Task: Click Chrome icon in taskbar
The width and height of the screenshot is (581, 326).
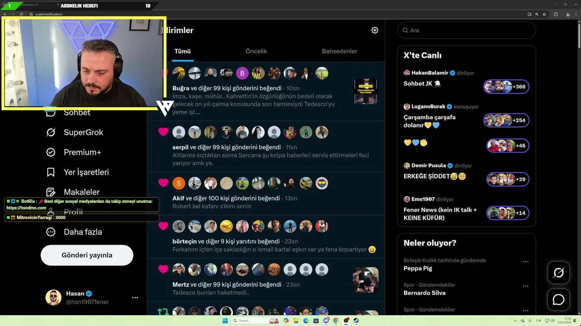Action: click(x=336, y=321)
